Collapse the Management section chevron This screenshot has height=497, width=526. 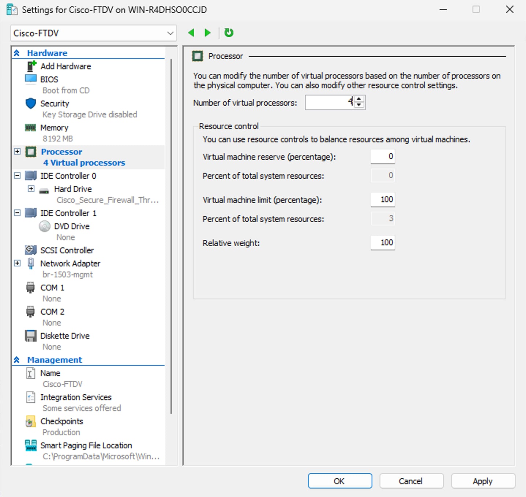point(17,360)
